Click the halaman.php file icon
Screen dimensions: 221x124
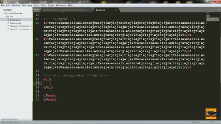pos(8,23)
